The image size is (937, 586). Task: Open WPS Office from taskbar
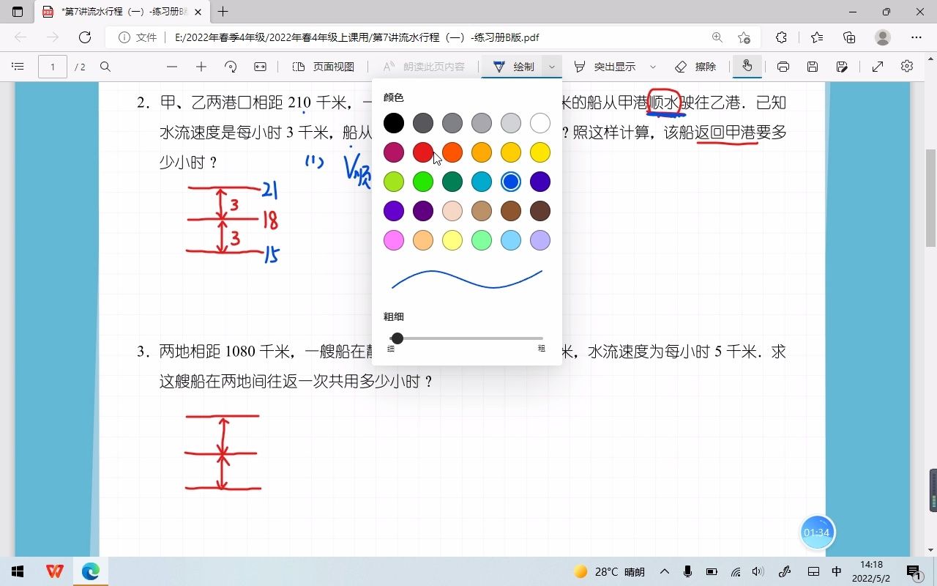[54, 571]
